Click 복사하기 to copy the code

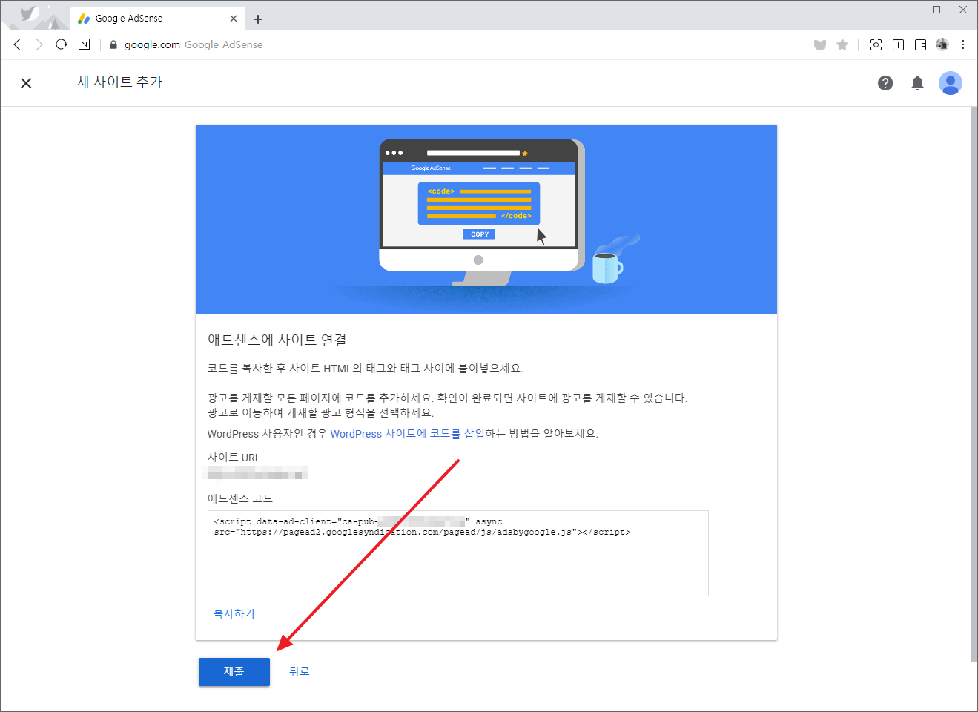(x=234, y=613)
